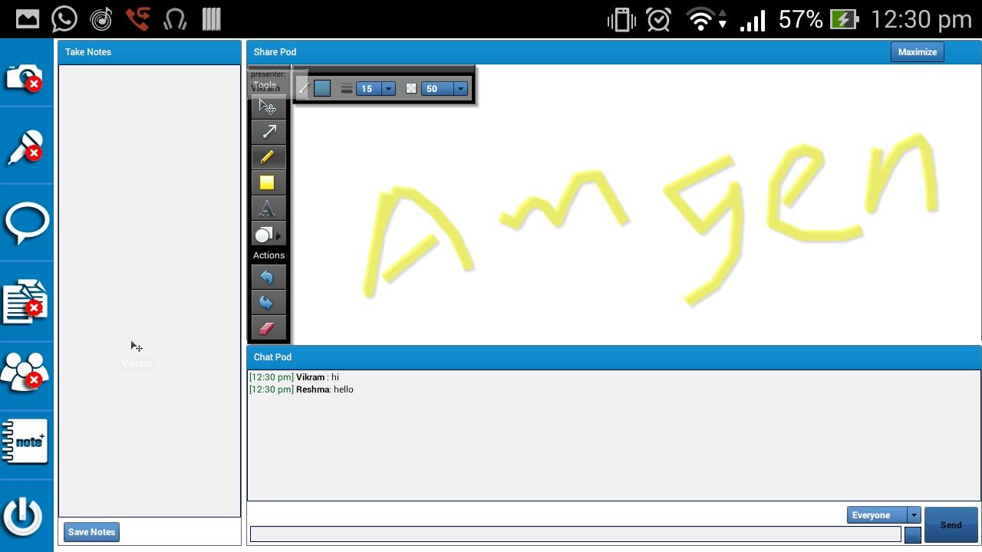Image resolution: width=982 pixels, height=552 pixels.
Task: Click the gallery picture notification icon
Action: tap(28, 19)
